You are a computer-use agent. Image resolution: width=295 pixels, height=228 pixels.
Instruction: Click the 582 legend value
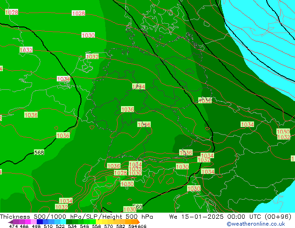coord(121,226)
